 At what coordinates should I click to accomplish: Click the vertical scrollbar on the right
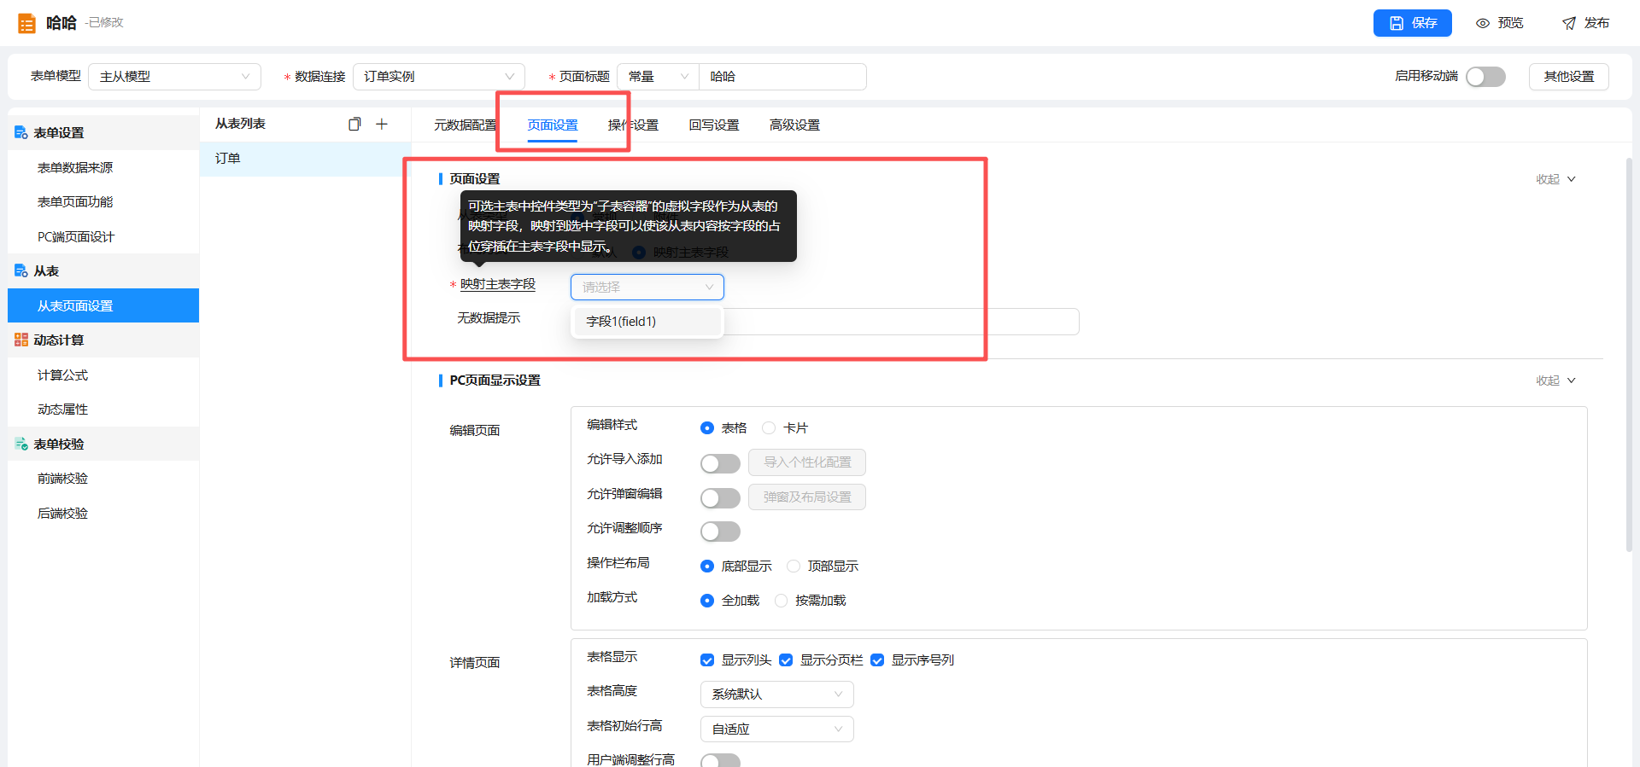click(x=1629, y=354)
